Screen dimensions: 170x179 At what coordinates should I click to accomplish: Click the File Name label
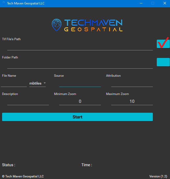[9, 76]
